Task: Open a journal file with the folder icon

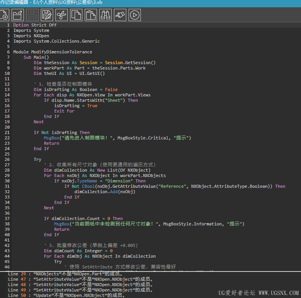Action: [18, 15]
